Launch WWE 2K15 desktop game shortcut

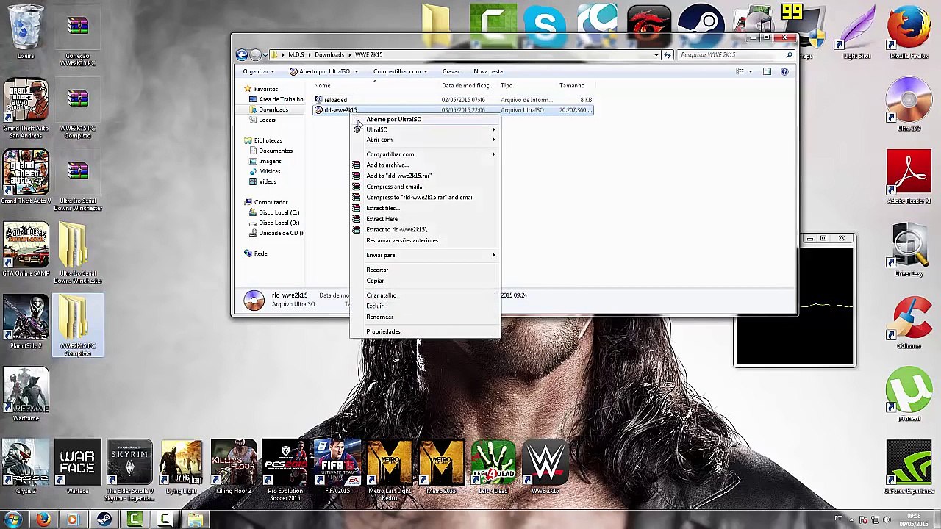(x=545, y=467)
